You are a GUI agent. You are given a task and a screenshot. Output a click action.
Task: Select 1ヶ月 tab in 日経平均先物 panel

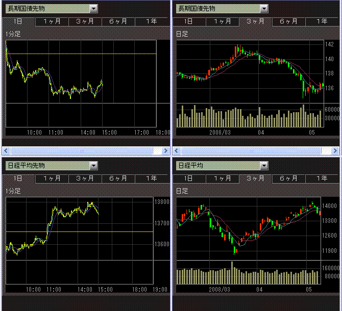[x=52, y=178]
